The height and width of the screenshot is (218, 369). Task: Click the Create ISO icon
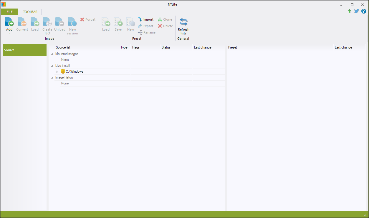pos(47,22)
